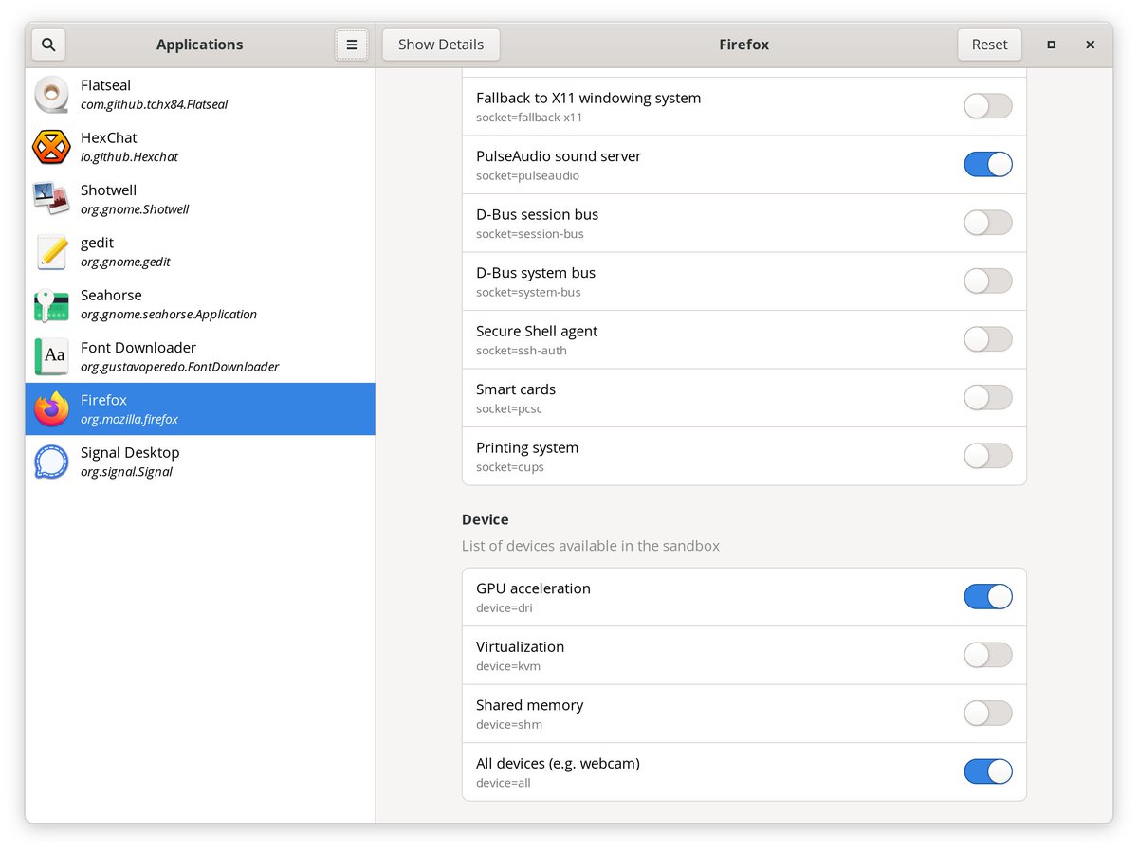Click the Firefox logo icon
The width and height of the screenshot is (1138, 851).
pos(51,409)
